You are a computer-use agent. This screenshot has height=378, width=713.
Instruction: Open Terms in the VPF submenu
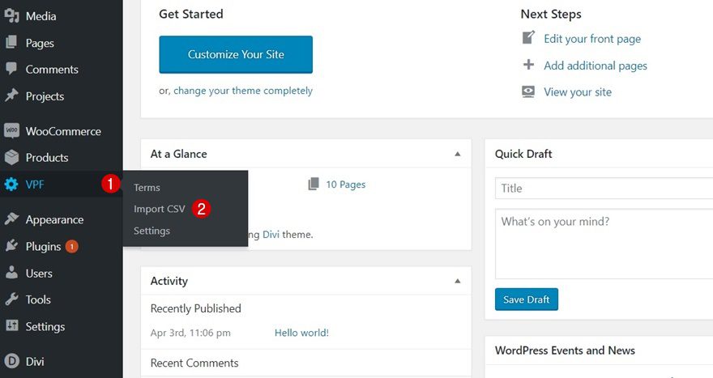point(147,188)
